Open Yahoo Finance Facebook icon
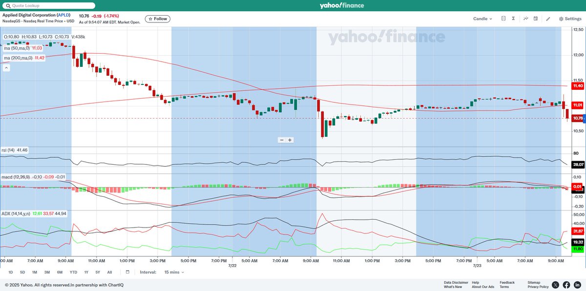Screen dimensions: 586x291 (566, 285)
